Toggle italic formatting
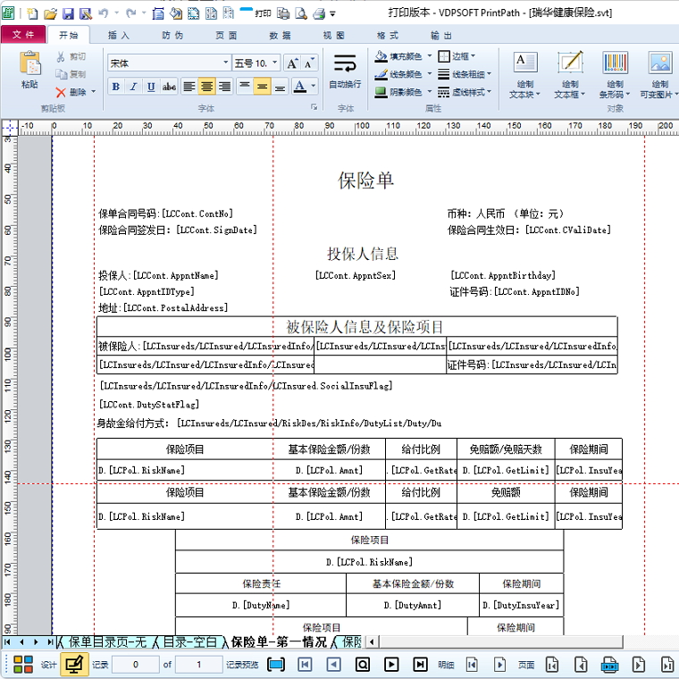679x679 pixels. coord(133,87)
